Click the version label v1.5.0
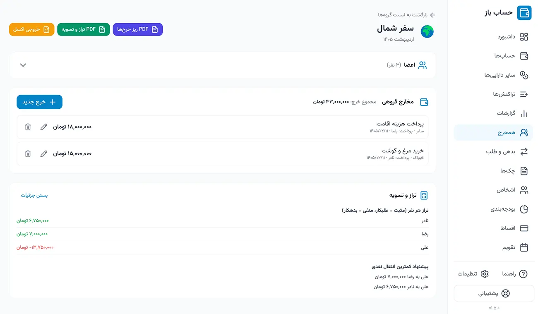The height and width of the screenshot is (314, 538). [x=494, y=308]
